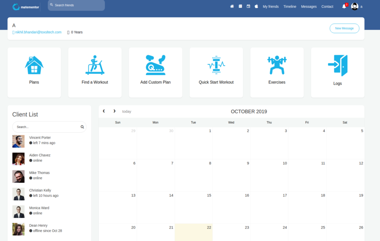
Task: Open Christian Kelly's photo thumbnail
Action: pyautogui.click(x=18, y=194)
